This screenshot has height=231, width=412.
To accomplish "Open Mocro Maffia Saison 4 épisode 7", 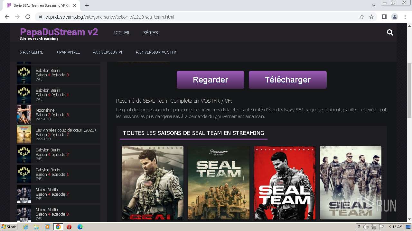I will (x=59, y=194).
